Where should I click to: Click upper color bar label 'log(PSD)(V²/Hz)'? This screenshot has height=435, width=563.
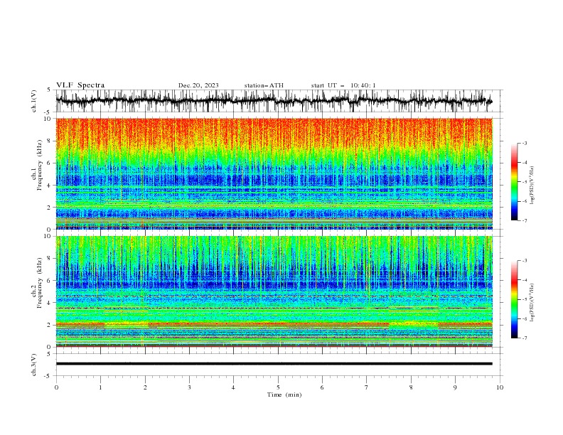pos(532,186)
